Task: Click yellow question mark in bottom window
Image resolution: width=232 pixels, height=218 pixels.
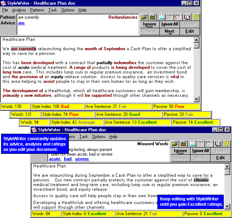Action: coord(226,144)
